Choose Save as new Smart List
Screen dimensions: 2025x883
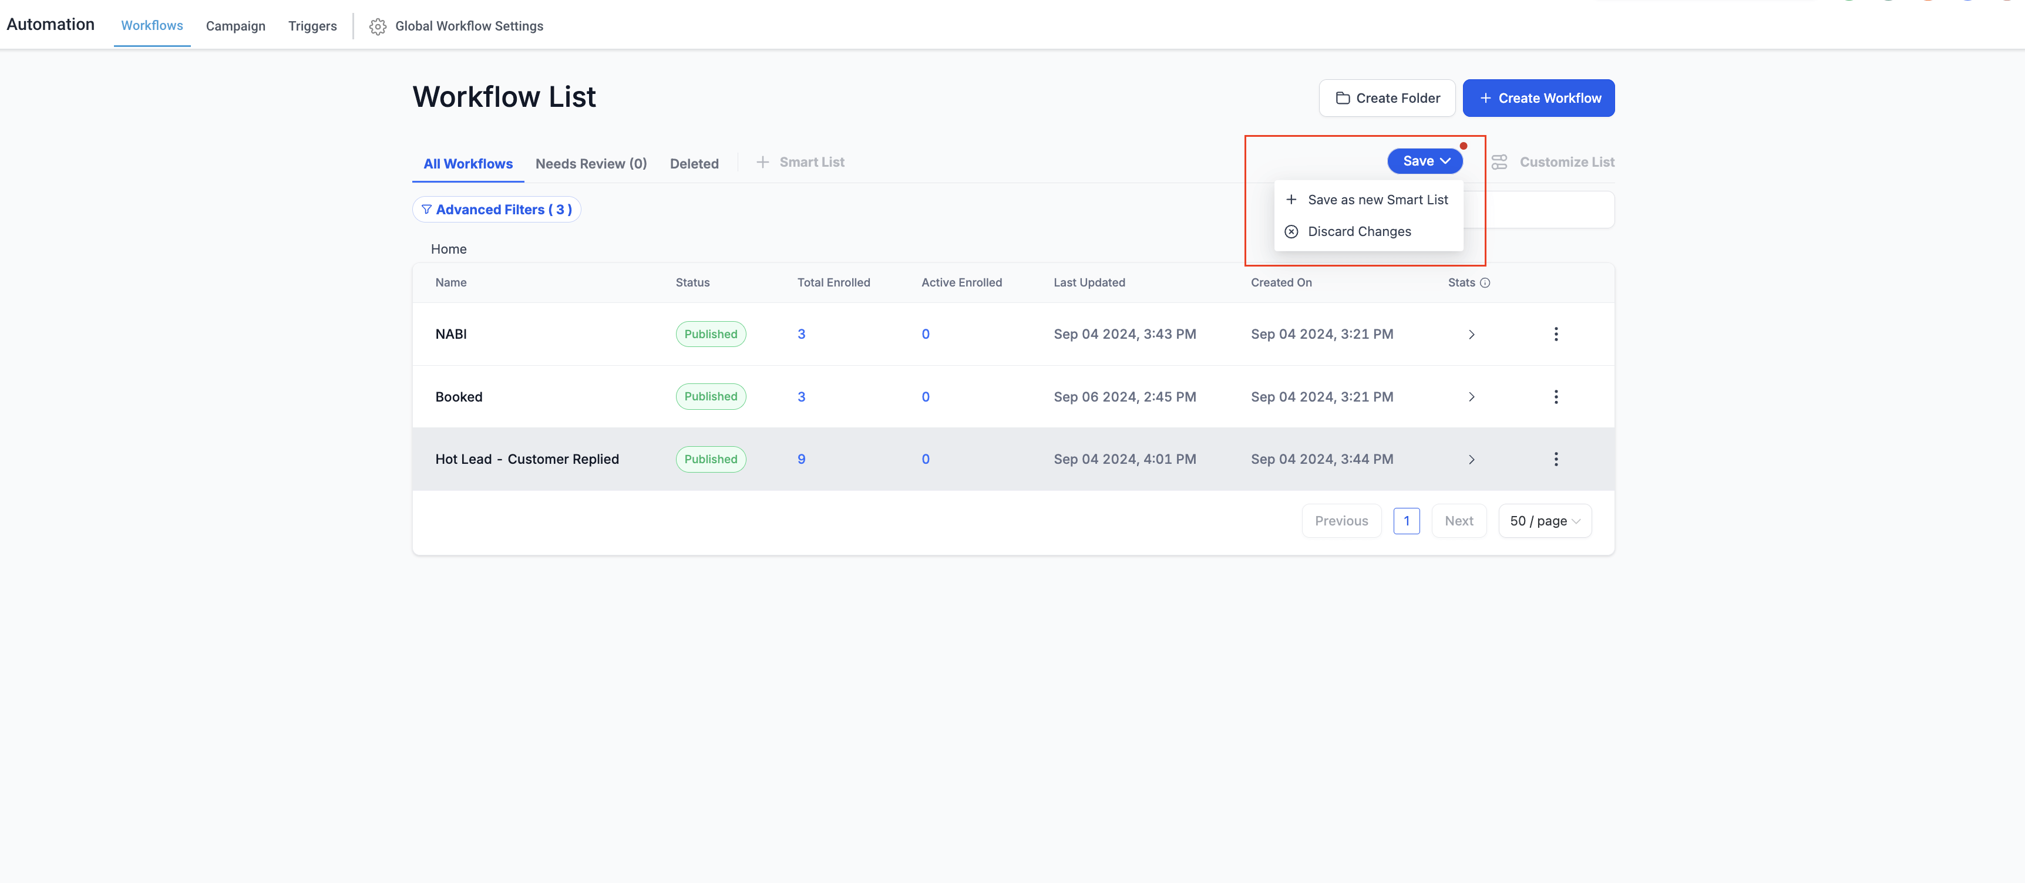pos(1368,200)
